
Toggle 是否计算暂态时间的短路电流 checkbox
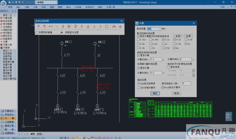(x=138, y=36)
